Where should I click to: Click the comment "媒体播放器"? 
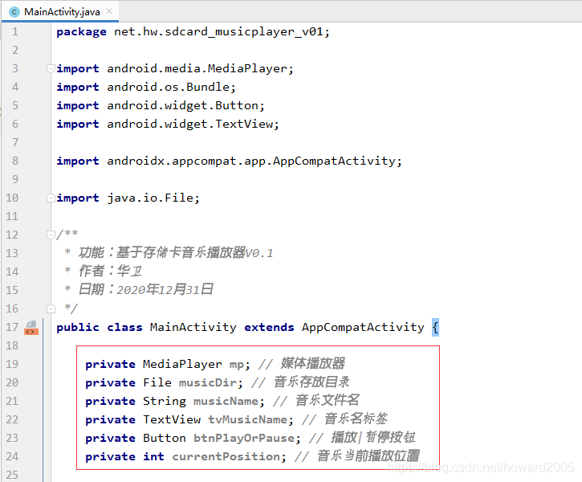click(x=312, y=364)
